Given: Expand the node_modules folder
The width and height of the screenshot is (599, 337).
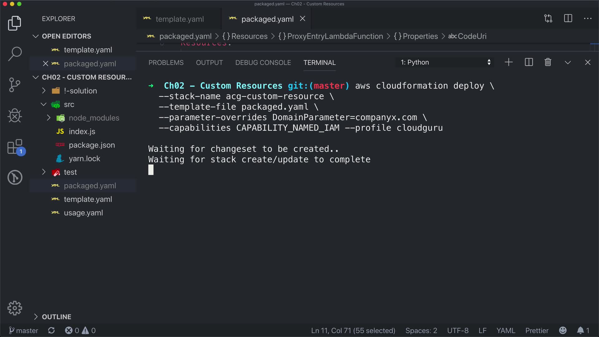Looking at the screenshot, I should point(94,118).
